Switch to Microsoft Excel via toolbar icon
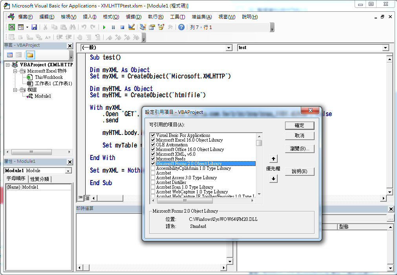 point(12,27)
